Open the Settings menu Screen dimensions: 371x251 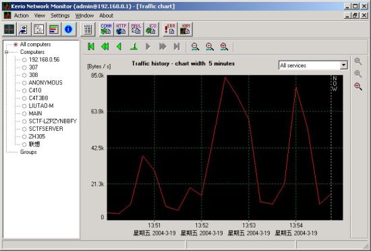click(x=60, y=16)
